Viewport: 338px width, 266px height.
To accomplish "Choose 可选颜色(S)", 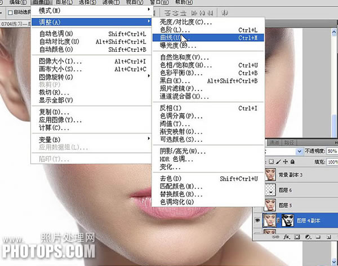I will [x=208, y=139].
